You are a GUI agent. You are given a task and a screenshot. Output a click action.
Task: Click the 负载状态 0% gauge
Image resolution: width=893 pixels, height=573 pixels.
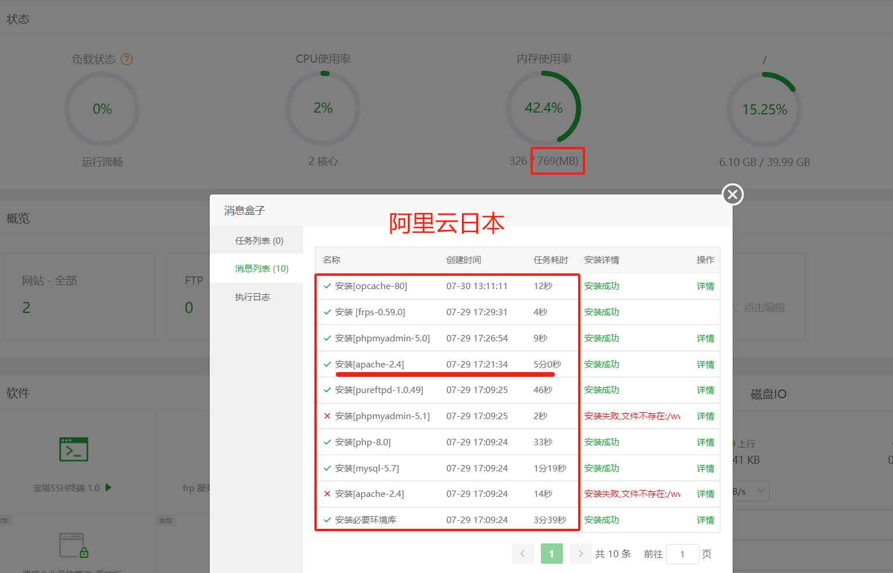(102, 109)
